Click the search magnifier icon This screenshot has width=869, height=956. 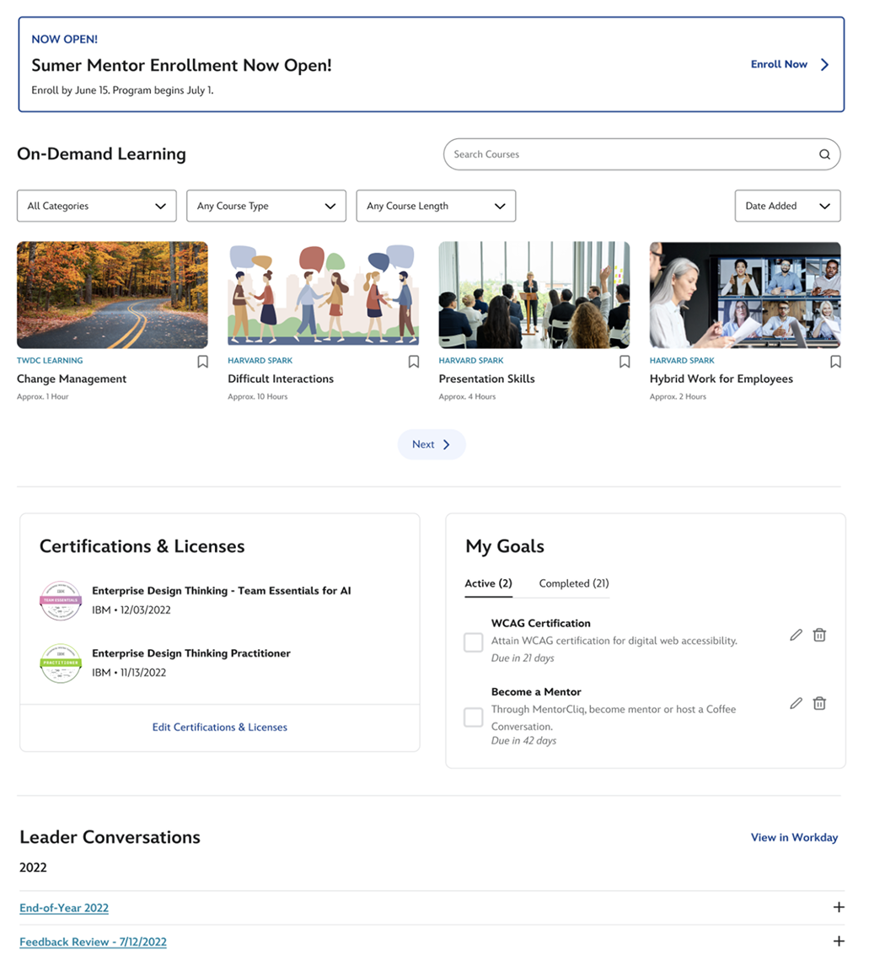824,154
